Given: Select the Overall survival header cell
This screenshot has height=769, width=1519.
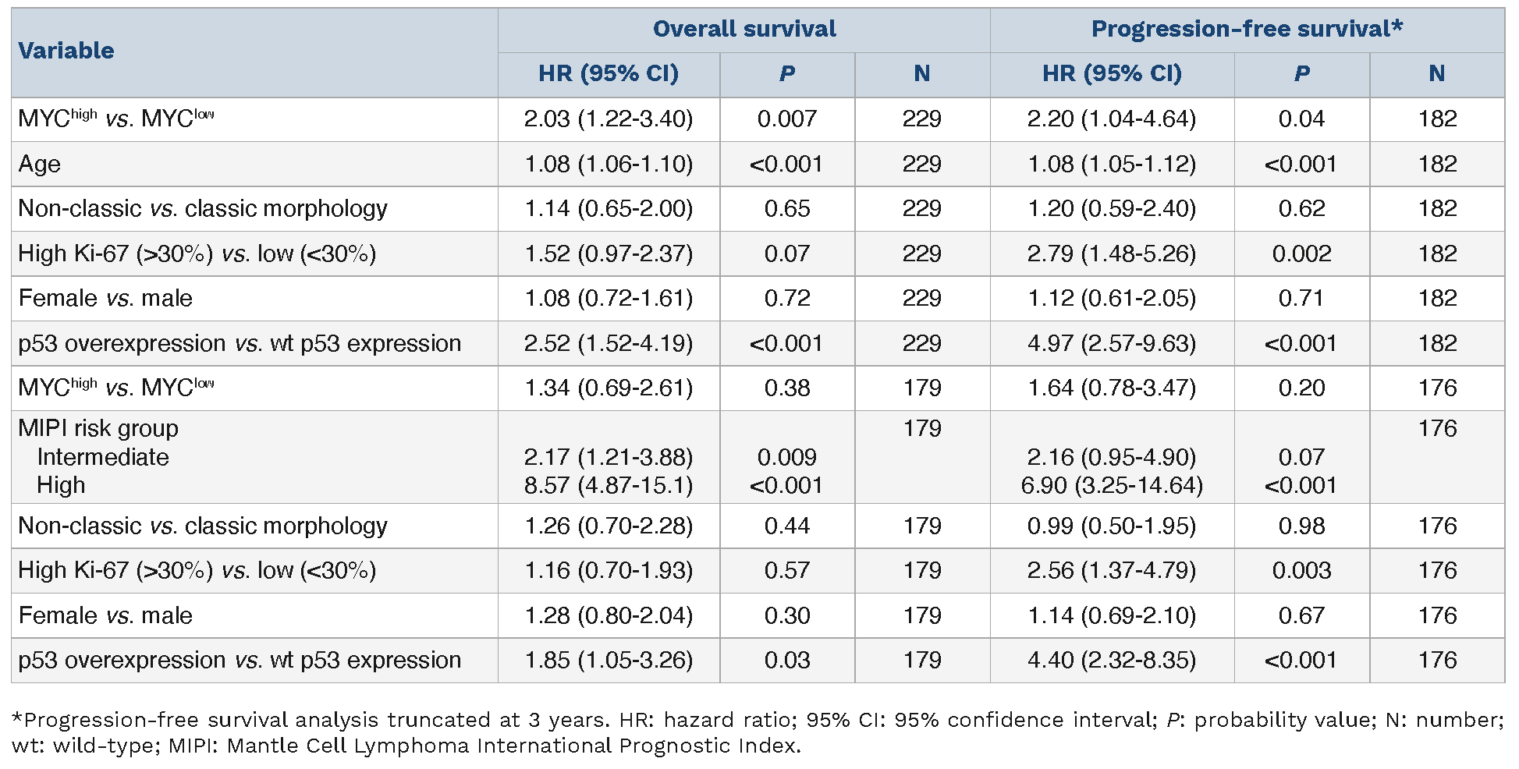Looking at the screenshot, I should click(744, 30).
